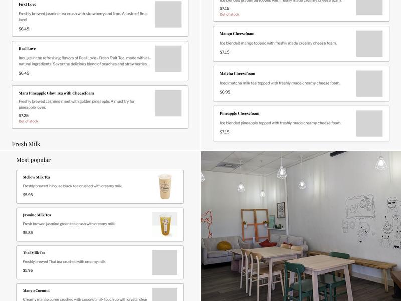The width and height of the screenshot is (401, 301).
Task: Click the Matcha Cheesefoam placeholder thumbnail
Action: (369, 84)
